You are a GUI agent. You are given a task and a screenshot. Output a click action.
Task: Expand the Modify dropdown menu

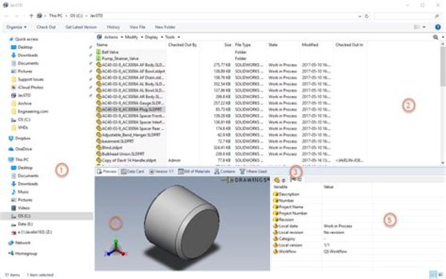click(133, 37)
